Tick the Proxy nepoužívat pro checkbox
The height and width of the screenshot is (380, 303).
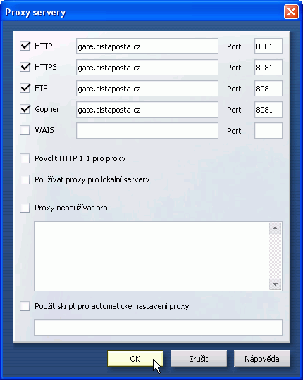(25, 208)
